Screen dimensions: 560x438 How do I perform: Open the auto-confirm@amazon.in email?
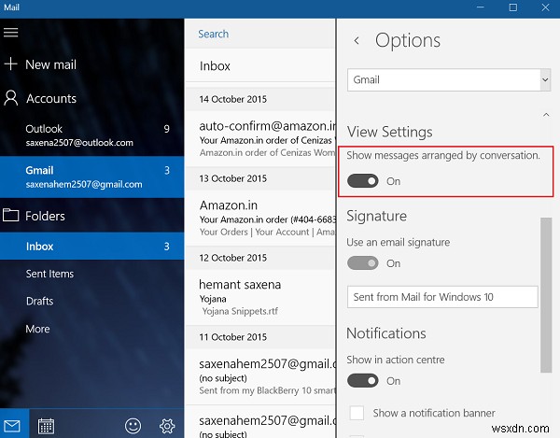click(260, 139)
